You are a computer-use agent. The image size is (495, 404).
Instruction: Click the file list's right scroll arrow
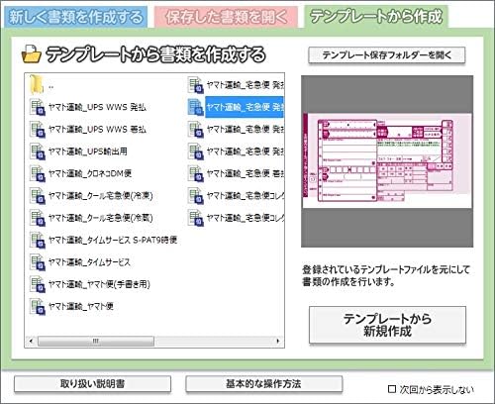[x=278, y=341]
